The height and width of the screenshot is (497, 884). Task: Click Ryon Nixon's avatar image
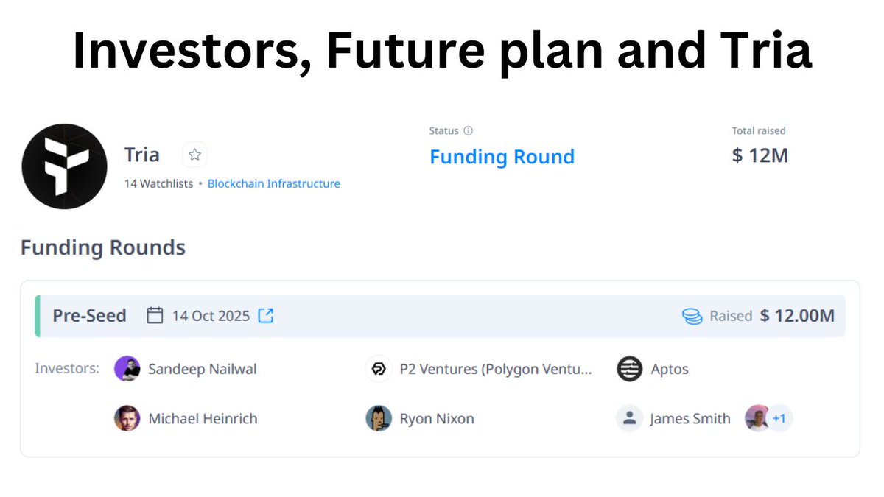[379, 419]
